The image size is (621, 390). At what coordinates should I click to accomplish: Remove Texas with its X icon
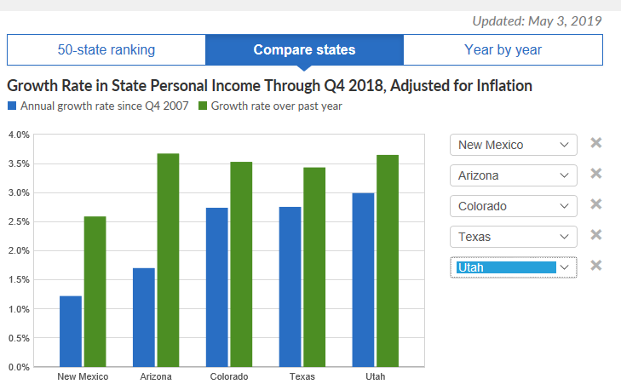[596, 235]
